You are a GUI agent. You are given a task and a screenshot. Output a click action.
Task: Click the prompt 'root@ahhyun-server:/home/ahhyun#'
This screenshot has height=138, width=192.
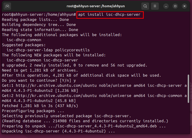[39, 14]
